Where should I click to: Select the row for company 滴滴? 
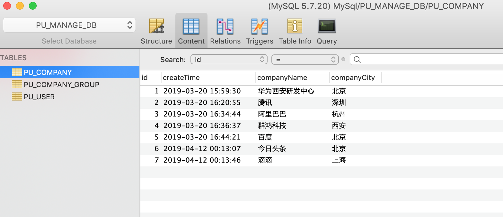tap(257, 160)
